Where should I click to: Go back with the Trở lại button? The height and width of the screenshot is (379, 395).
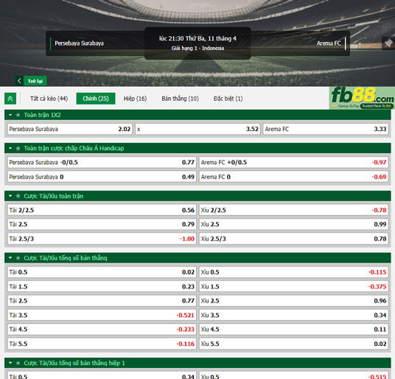(35, 81)
